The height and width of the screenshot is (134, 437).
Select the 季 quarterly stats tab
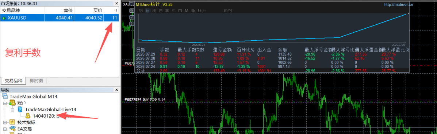click(167, 11)
